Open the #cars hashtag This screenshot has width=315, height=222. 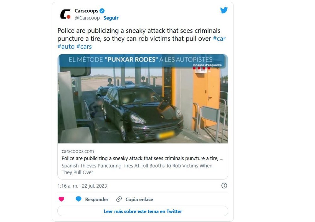tap(84, 46)
